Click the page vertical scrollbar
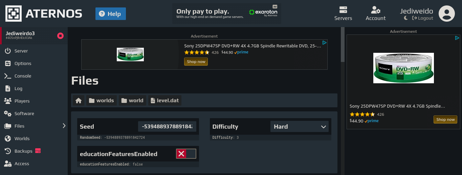 [x=343, y=101]
